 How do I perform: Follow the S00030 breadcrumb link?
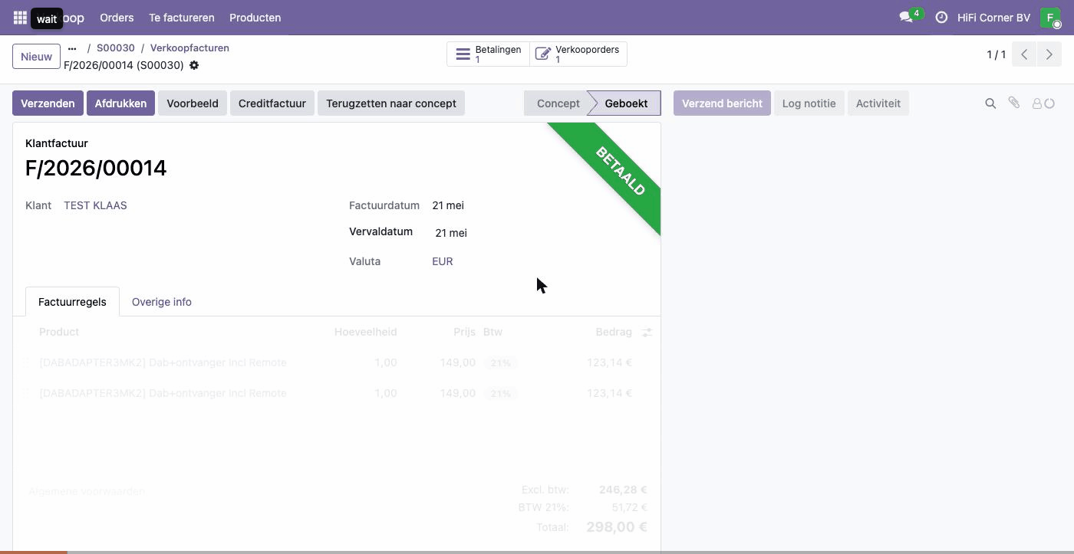[116, 48]
